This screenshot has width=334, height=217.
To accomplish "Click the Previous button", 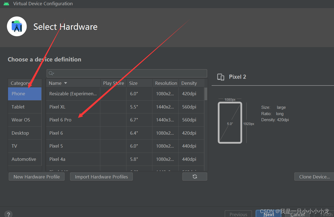I will tap(238, 214).
